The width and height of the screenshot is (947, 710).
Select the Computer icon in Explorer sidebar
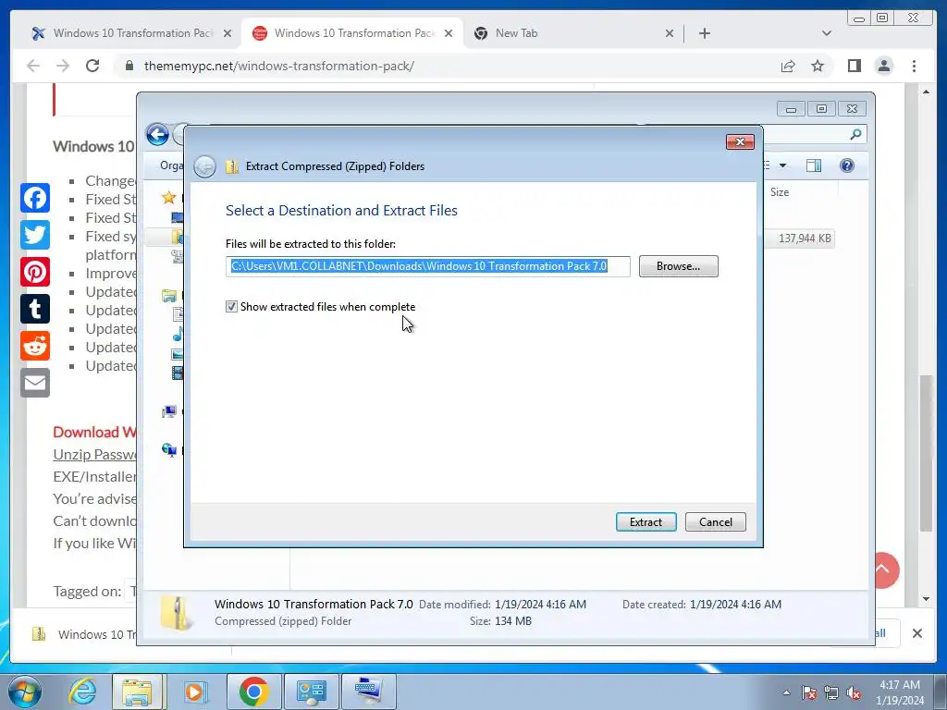point(169,411)
